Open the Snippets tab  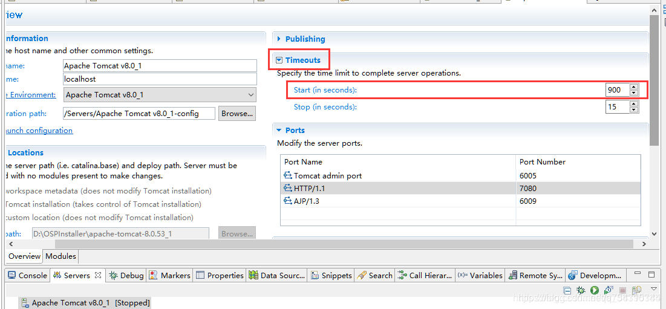tap(331, 276)
